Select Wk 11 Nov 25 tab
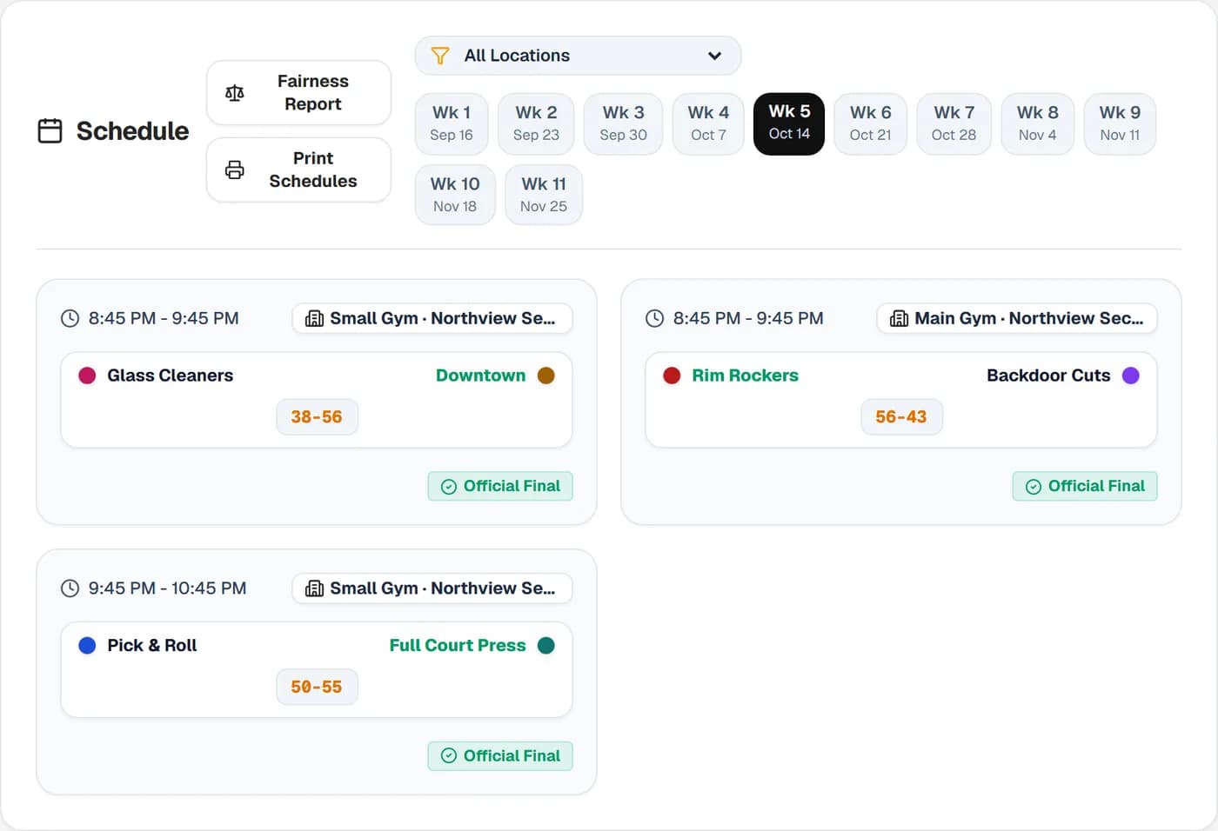This screenshot has height=831, width=1218. (544, 195)
